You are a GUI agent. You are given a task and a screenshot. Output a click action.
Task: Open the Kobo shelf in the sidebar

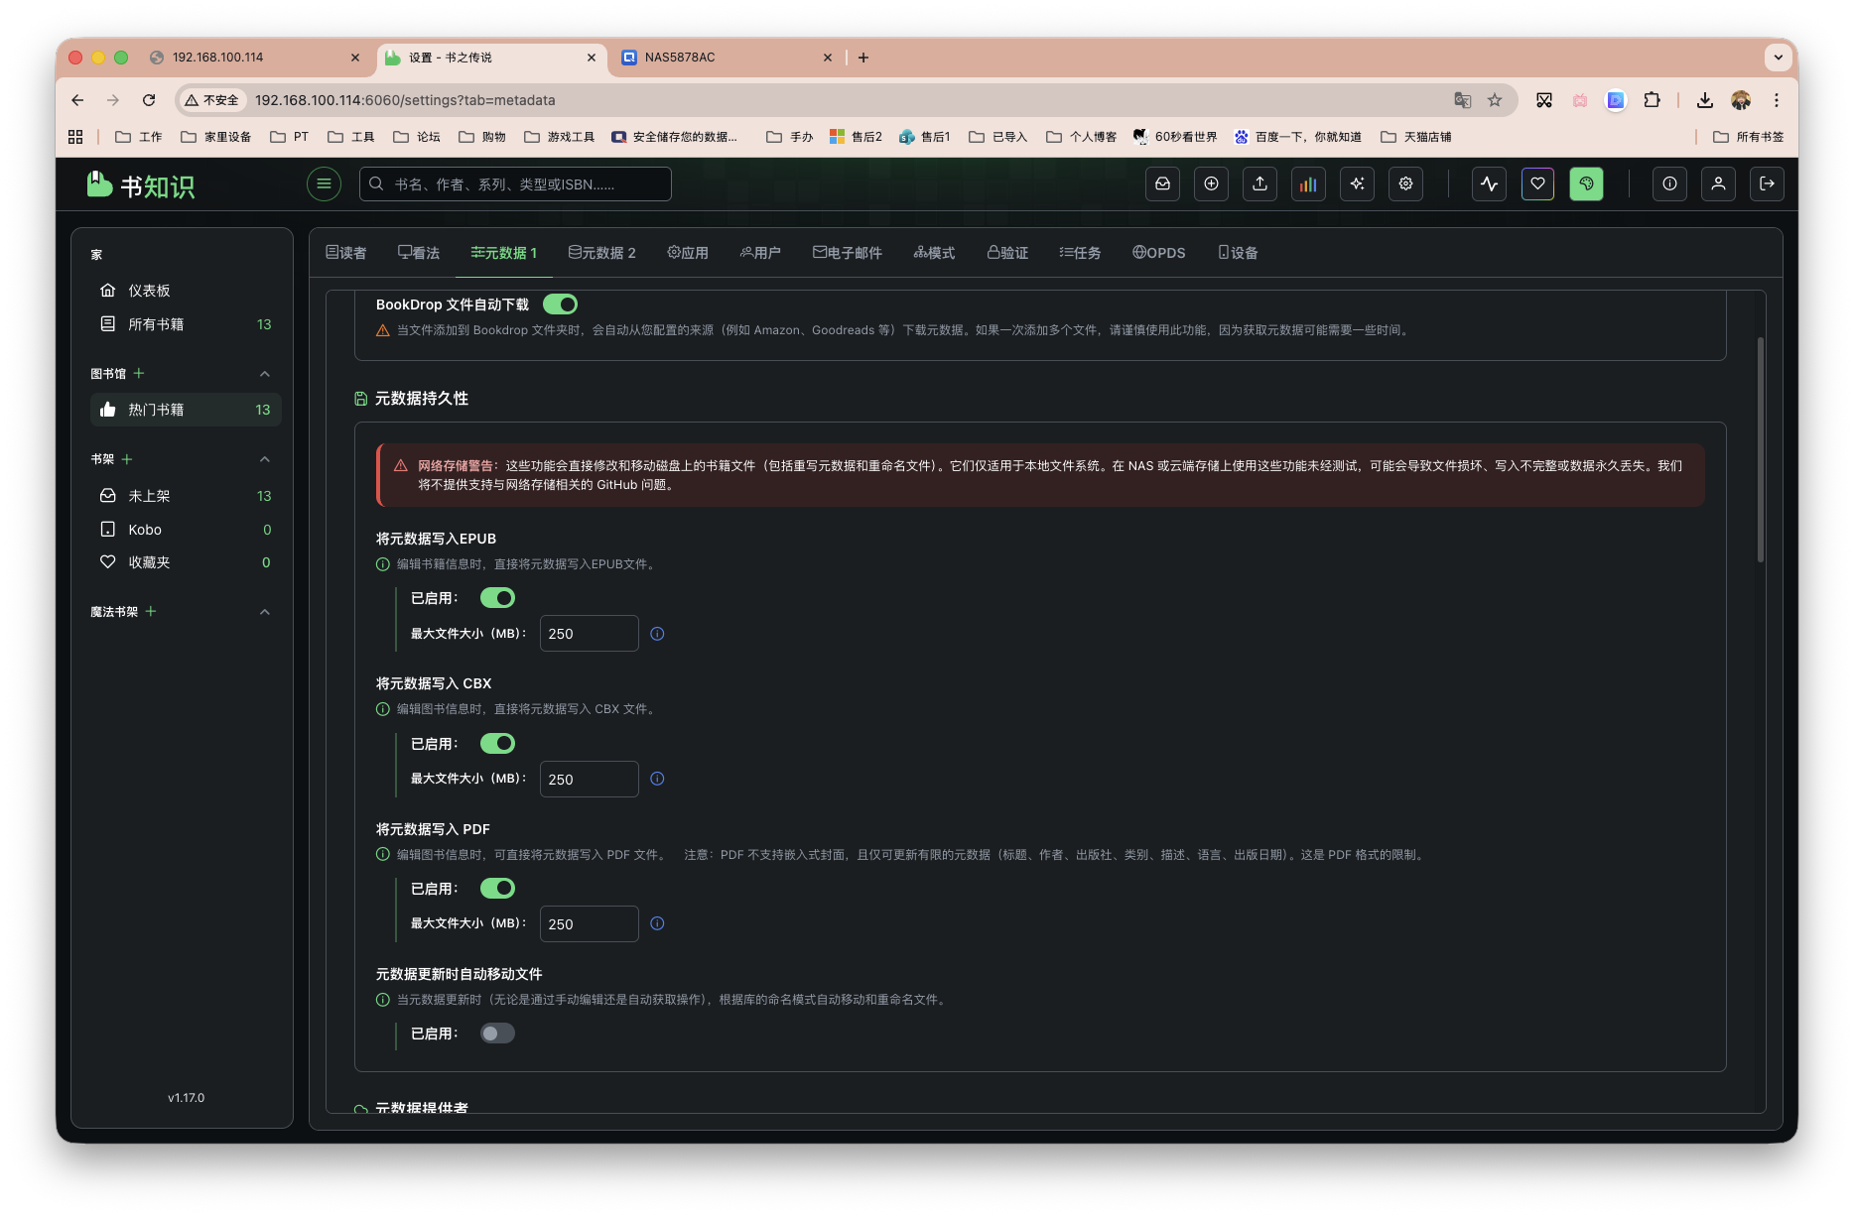[145, 530]
